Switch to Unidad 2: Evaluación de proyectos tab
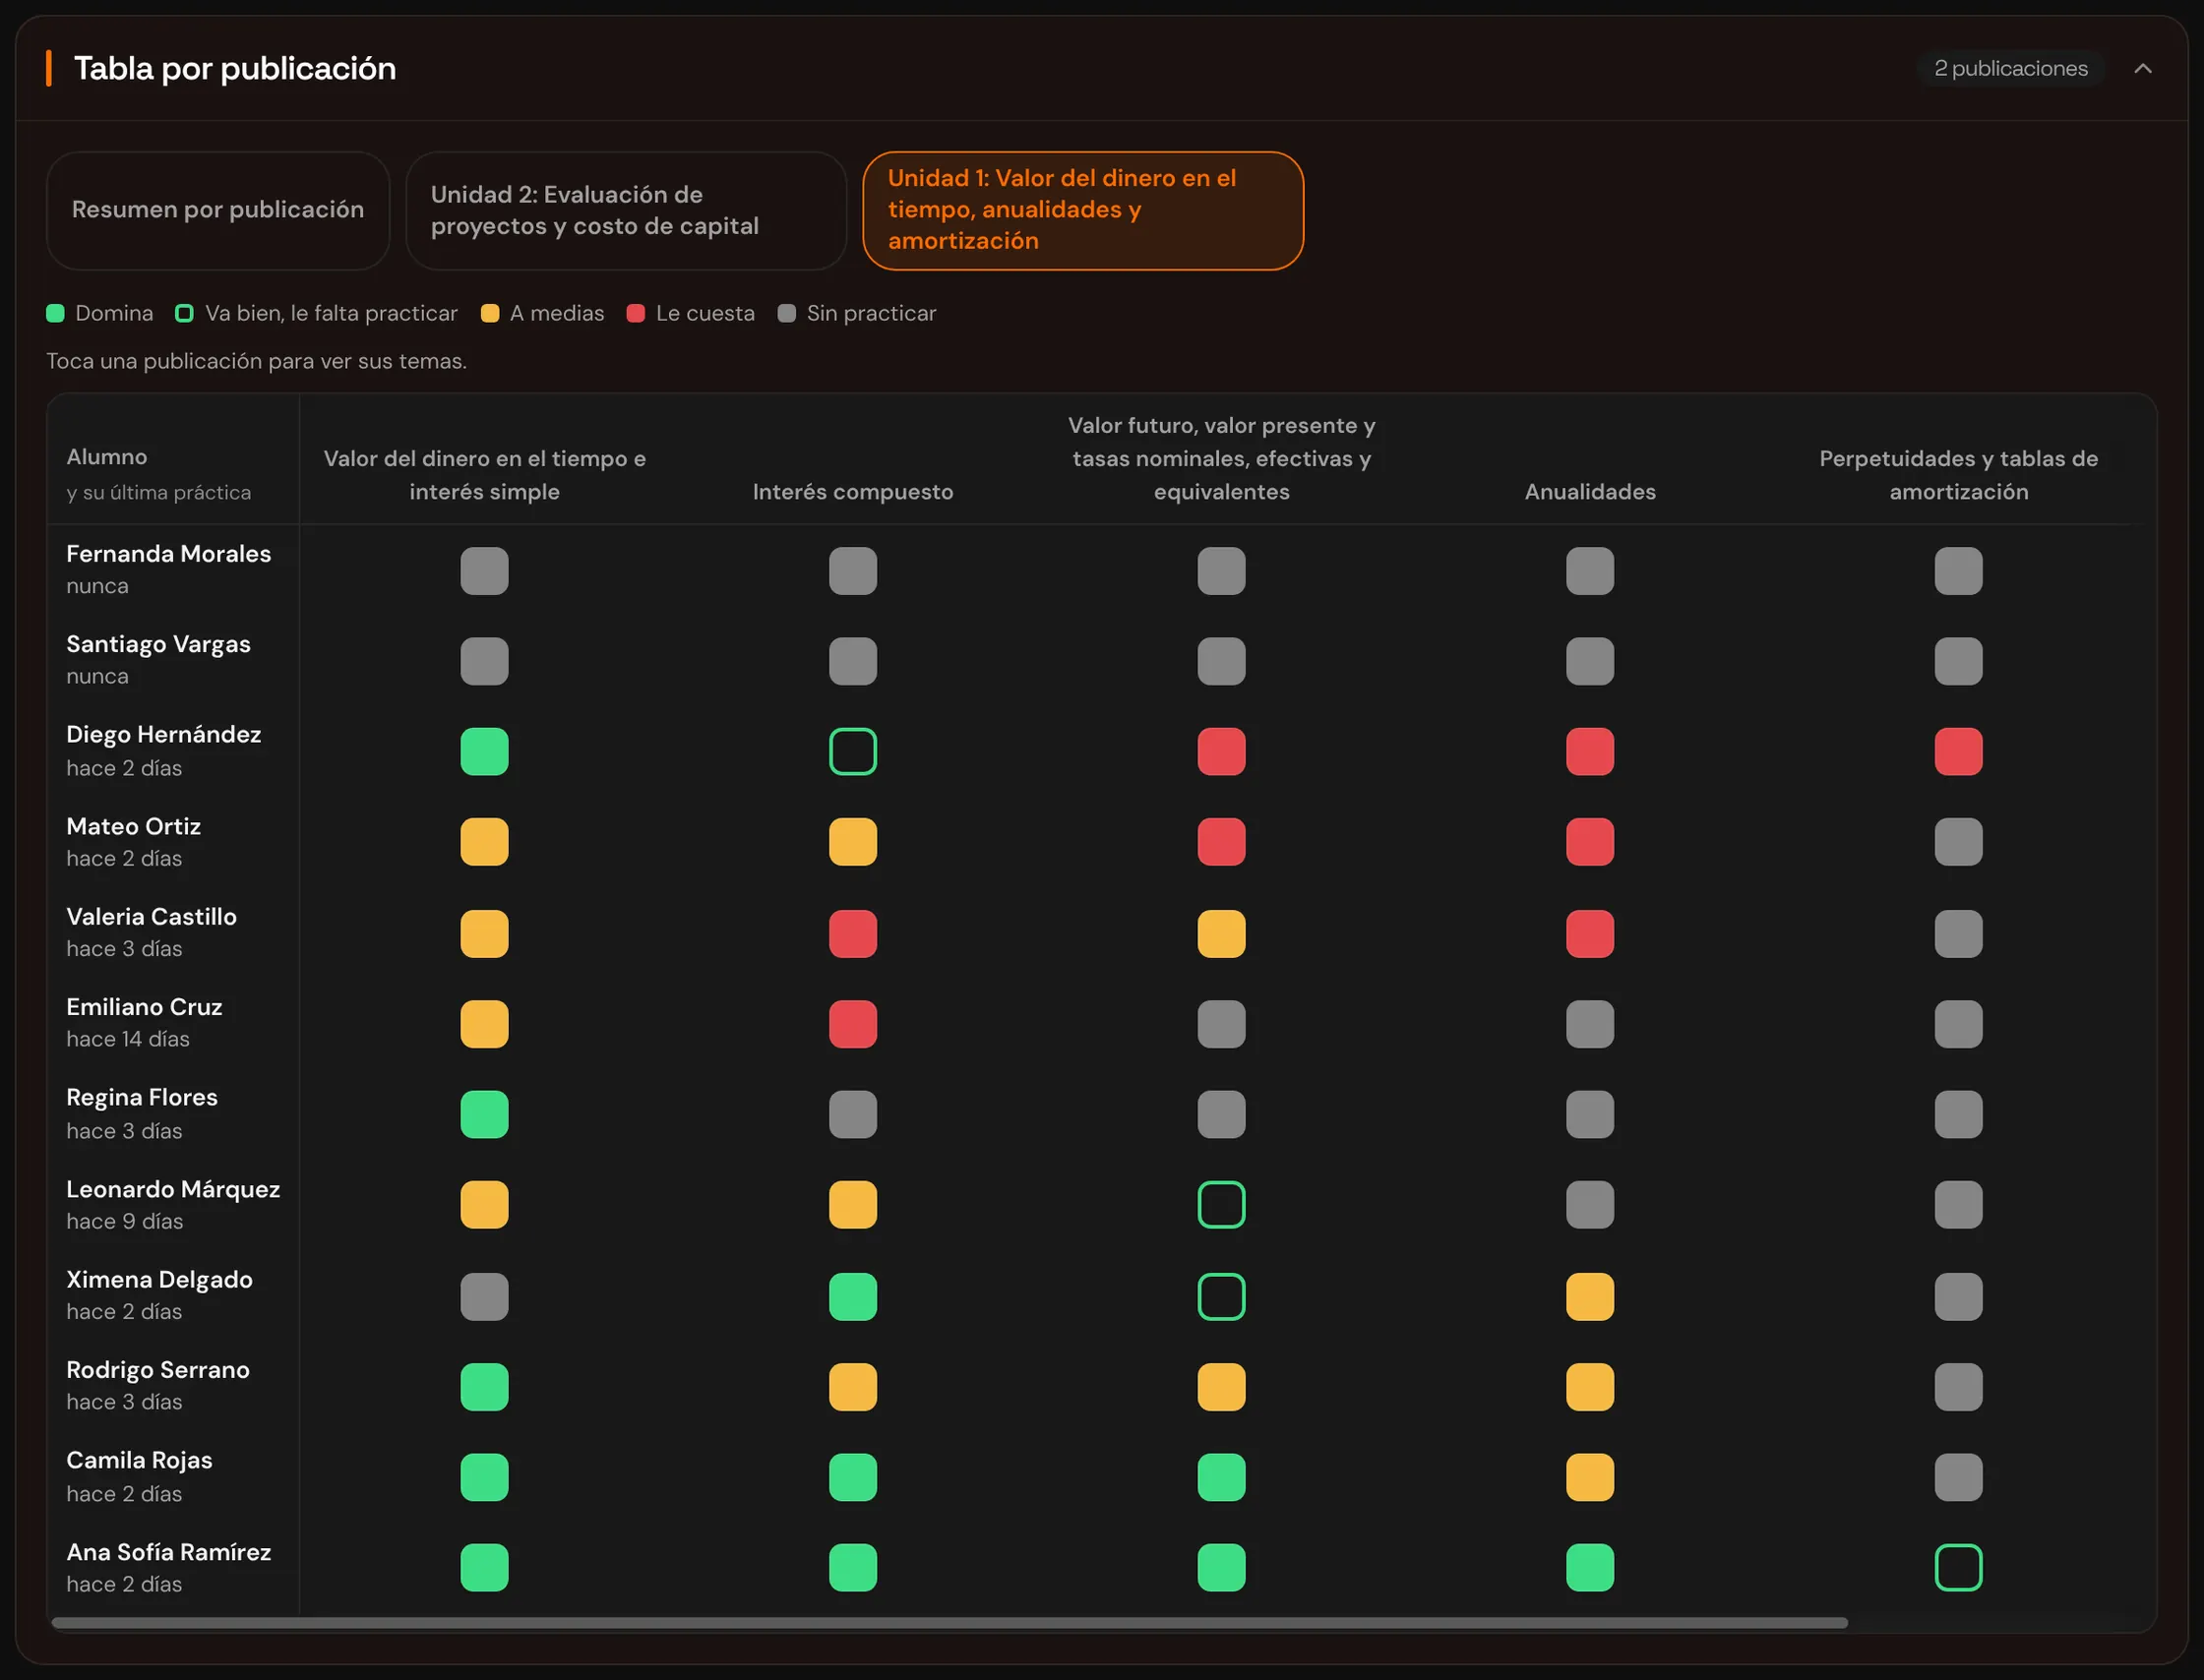This screenshot has width=2204, height=1680. pos(627,210)
